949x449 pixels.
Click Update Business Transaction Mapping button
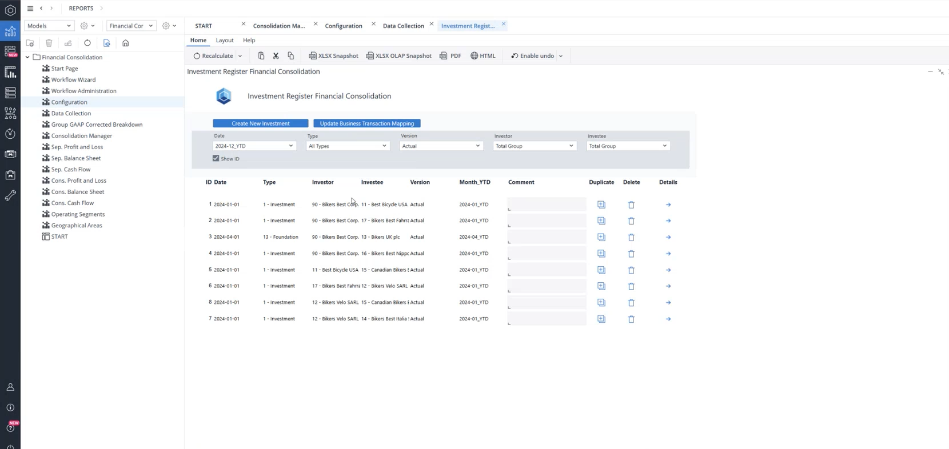366,123
